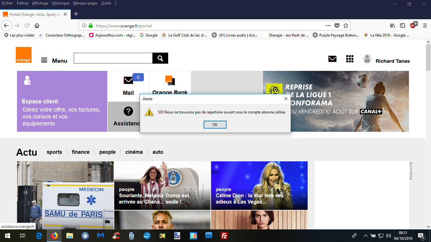Viewport: 431px width, 242px height.
Task: Click the forward navigation arrow
Action: click(17, 26)
